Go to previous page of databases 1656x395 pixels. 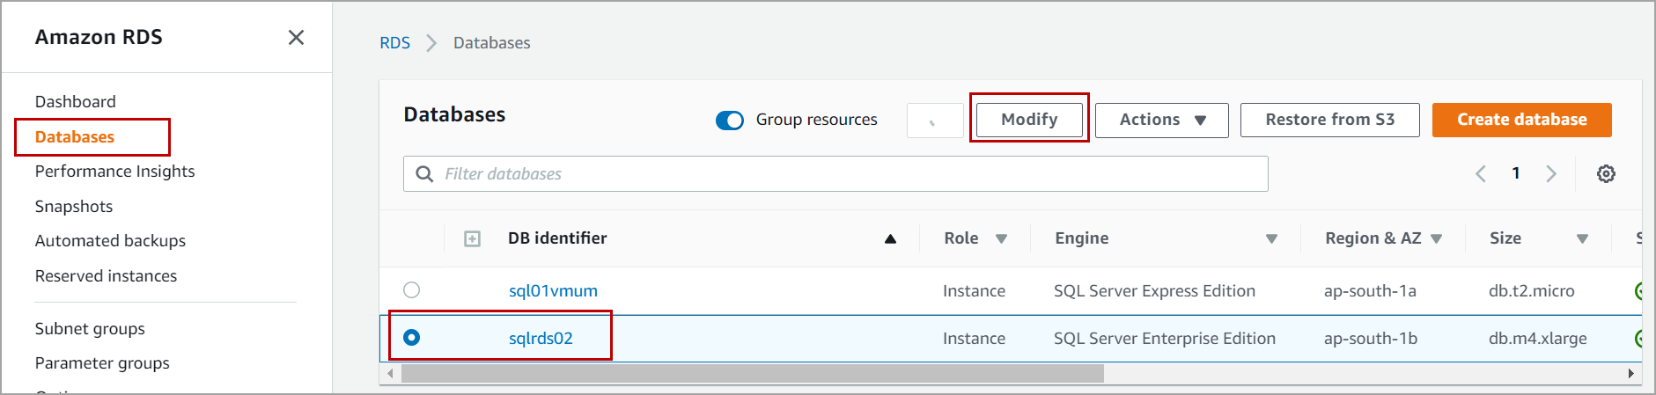pyautogui.click(x=1481, y=174)
